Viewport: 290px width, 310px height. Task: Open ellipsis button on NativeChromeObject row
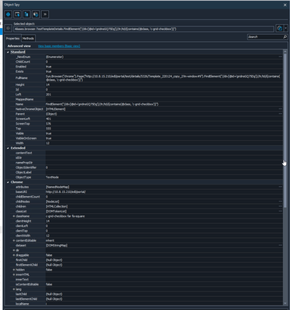[280, 109]
